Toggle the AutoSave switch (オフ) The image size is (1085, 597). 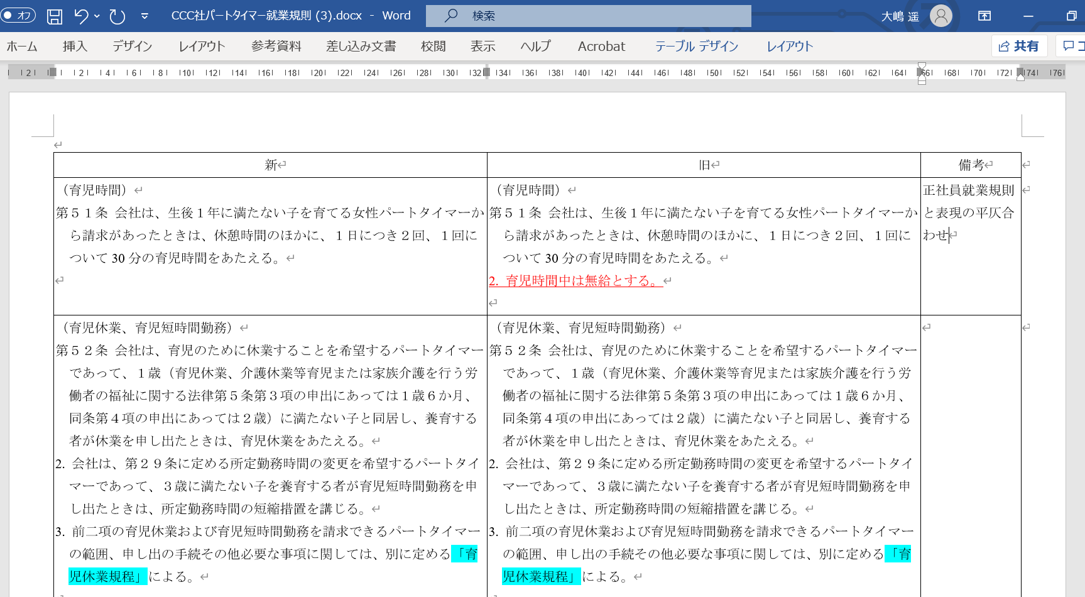click(18, 16)
